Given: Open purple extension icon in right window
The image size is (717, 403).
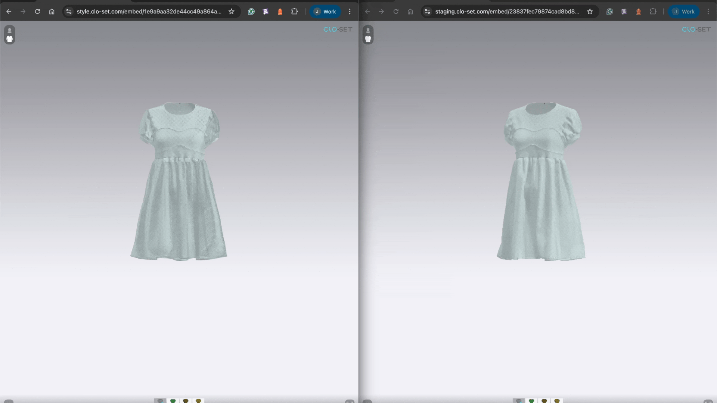Looking at the screenshot, I should coord(624,12).
